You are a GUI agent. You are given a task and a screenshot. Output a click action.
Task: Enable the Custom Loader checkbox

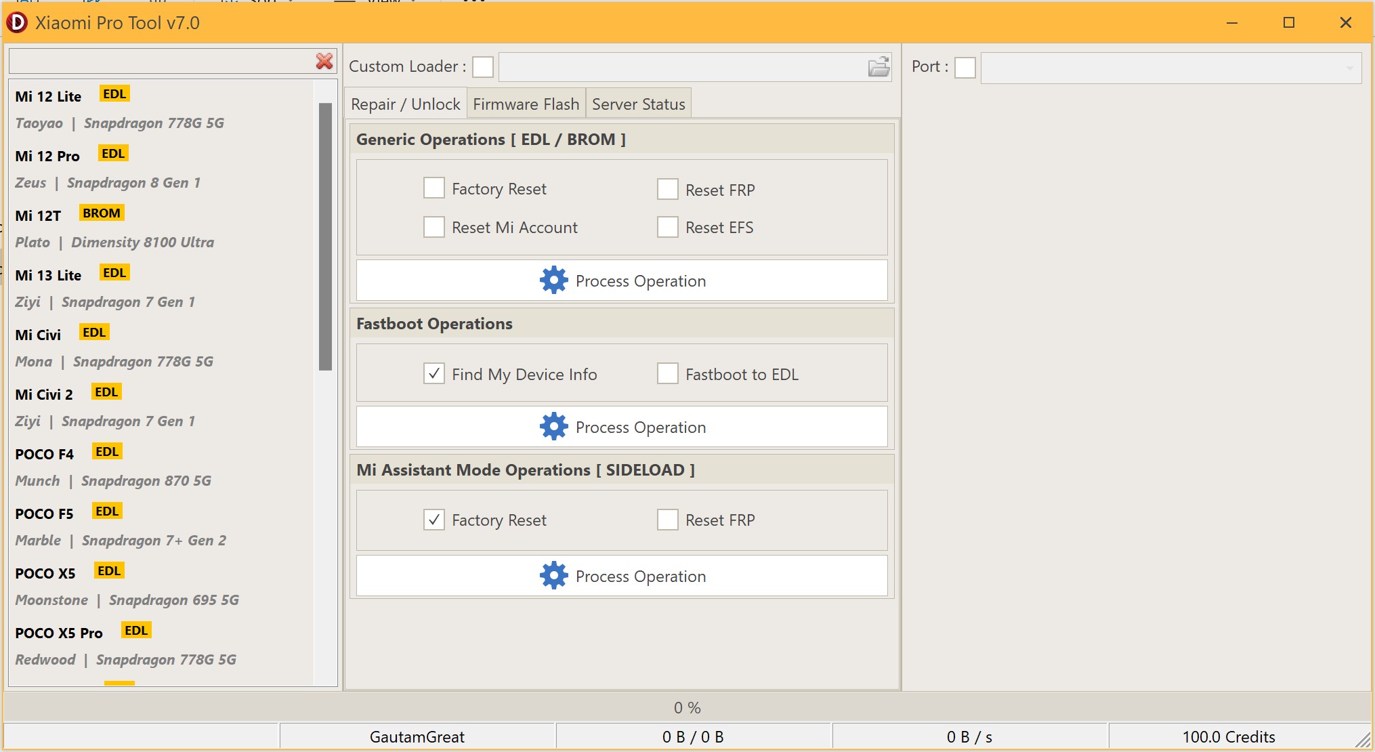coord(483,67)
